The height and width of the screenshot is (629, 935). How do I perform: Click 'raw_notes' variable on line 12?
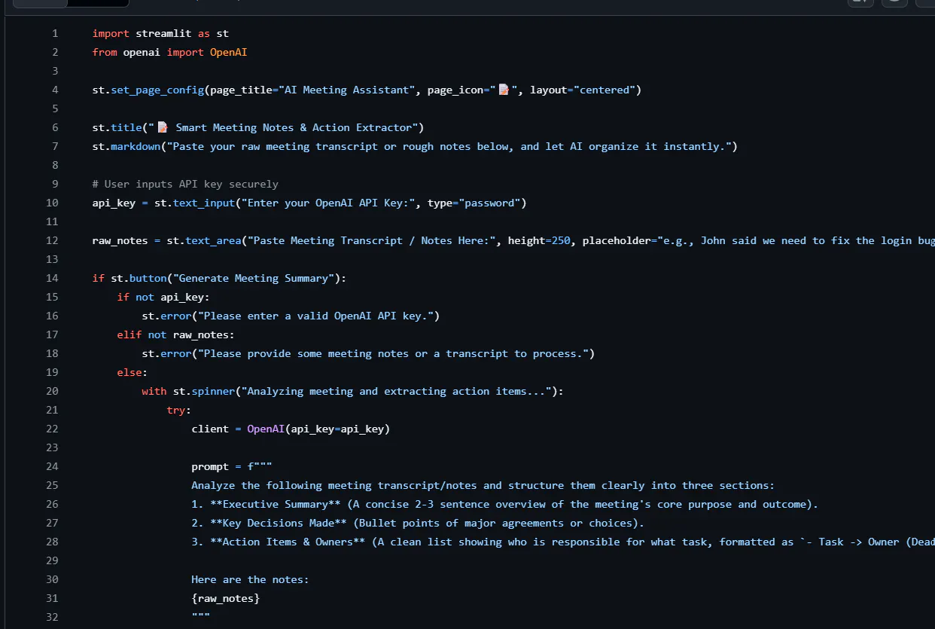(x=120, y=240)
